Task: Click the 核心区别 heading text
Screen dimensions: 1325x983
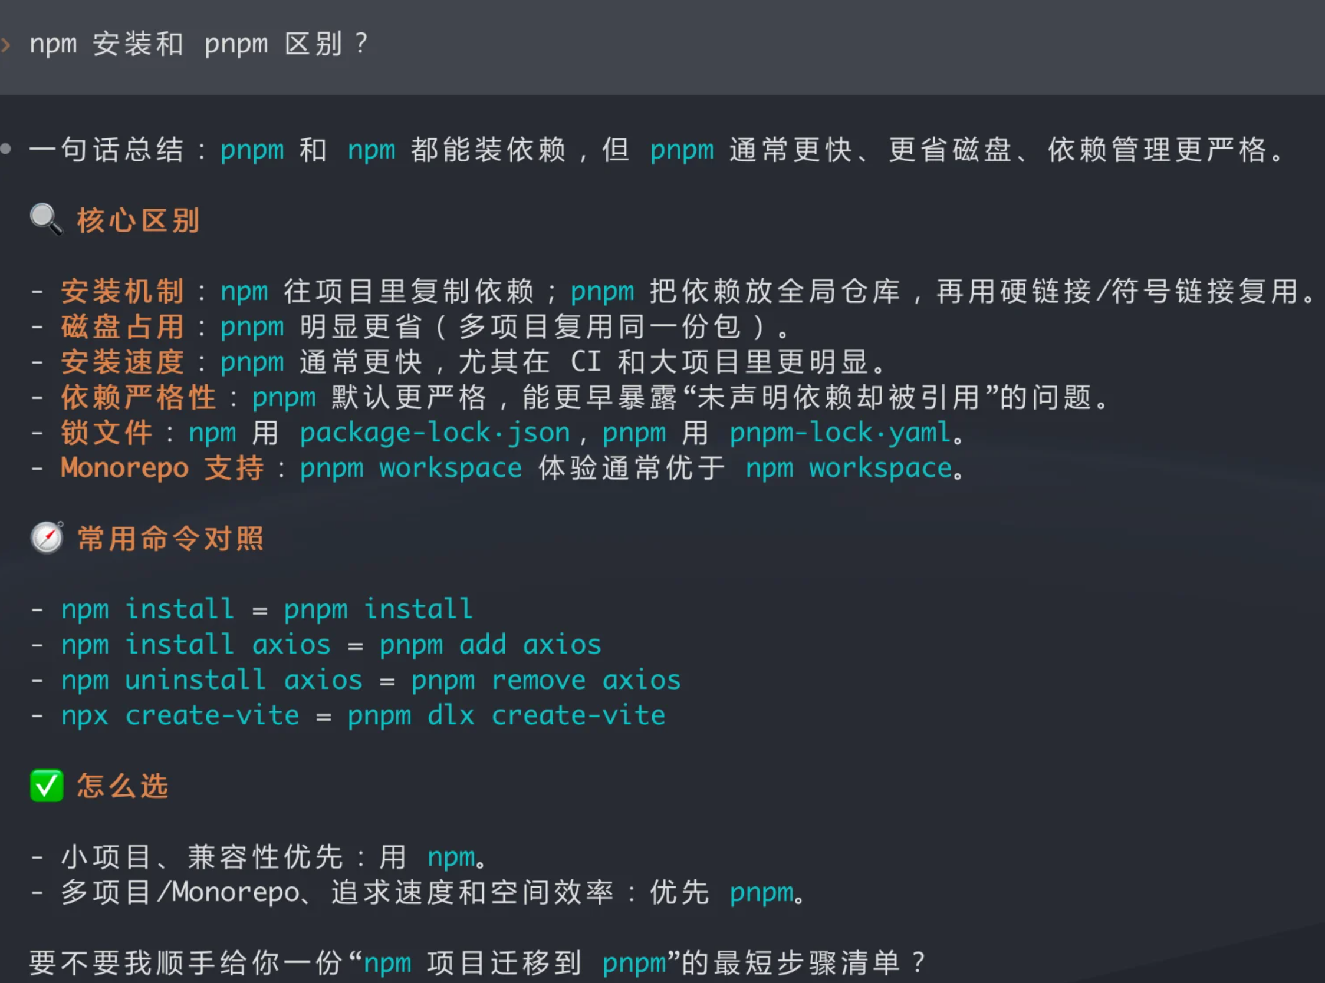Action: point(138,221)
